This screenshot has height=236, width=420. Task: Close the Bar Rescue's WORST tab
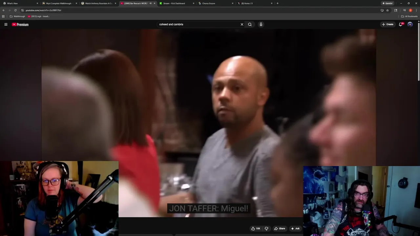coord(155,3)
